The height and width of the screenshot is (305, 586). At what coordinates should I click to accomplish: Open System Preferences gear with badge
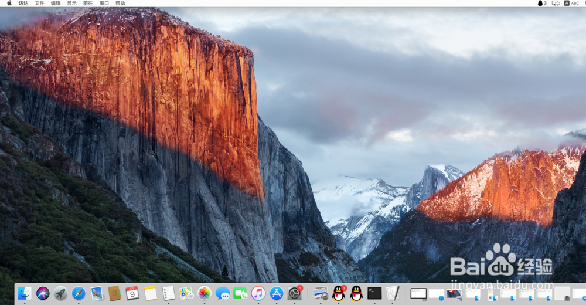click(295, 293)
